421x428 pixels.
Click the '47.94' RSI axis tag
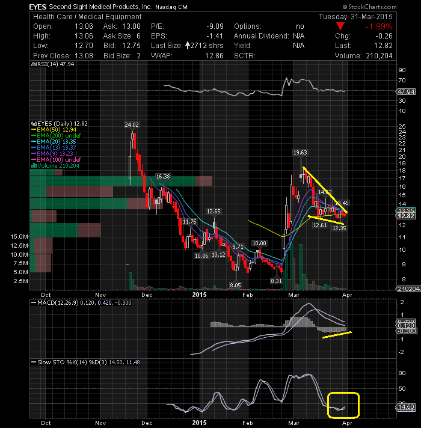tap(406, 92)
